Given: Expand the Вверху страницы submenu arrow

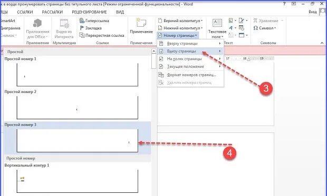Looking at the screenshot, I should (220, 44).
